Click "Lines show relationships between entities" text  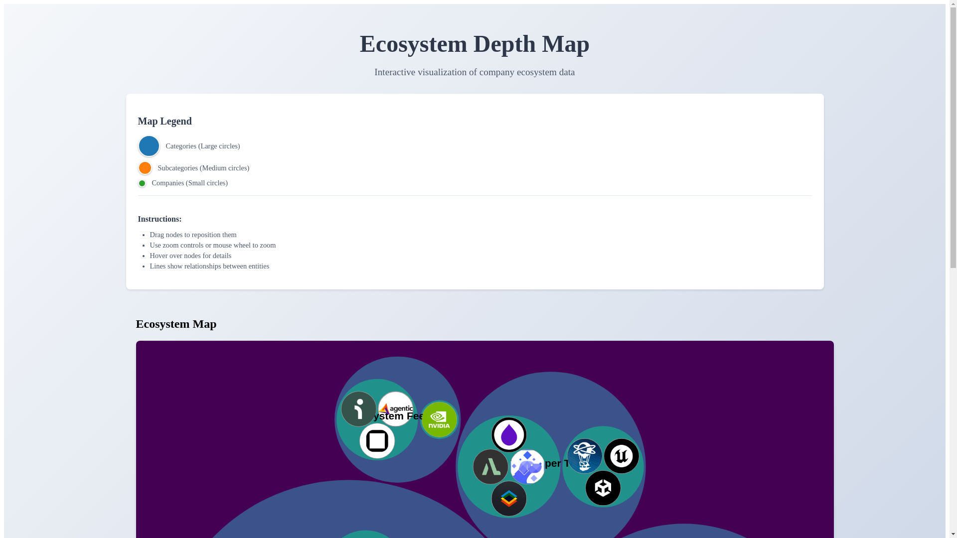pos(209,266)
